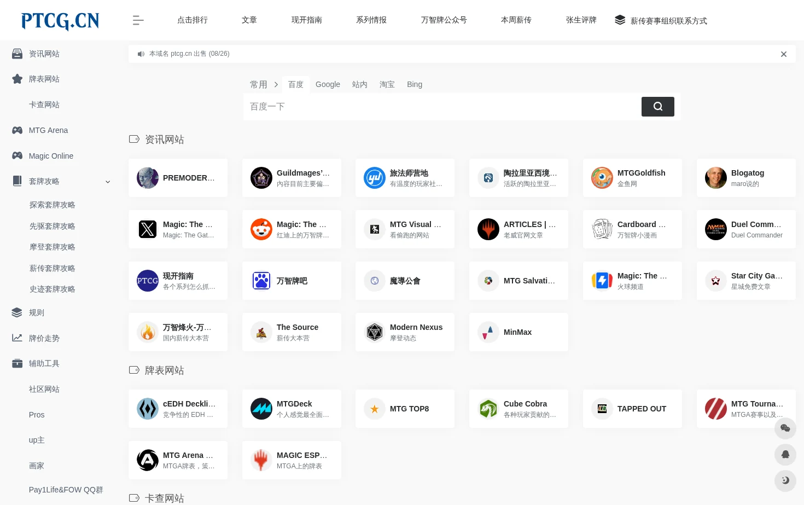This screenshot has height=505, width=804.
Task: Open the MTG Salvation card
Action: tap(518, 281)
